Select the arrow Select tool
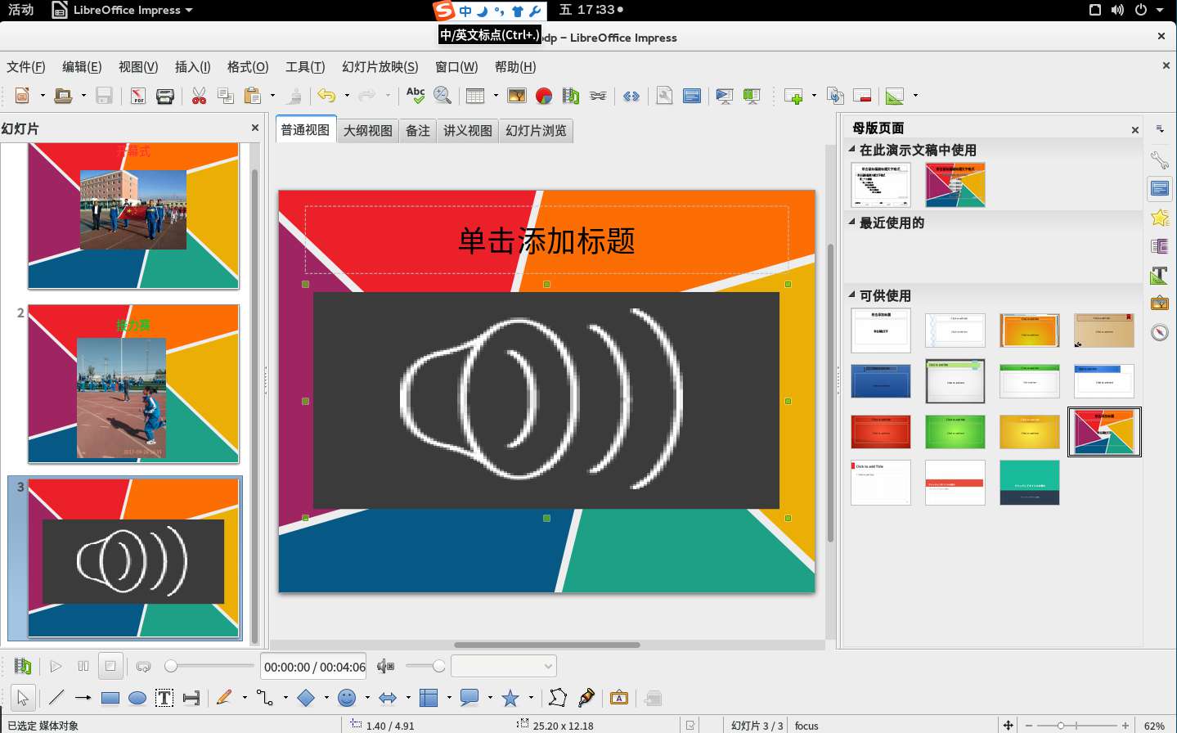This screenshot has height=733, width=1177. tap(23, 698)
